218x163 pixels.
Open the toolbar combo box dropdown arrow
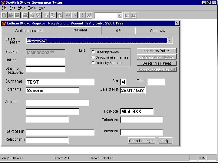pyautogui.click(x=120, y=15)
